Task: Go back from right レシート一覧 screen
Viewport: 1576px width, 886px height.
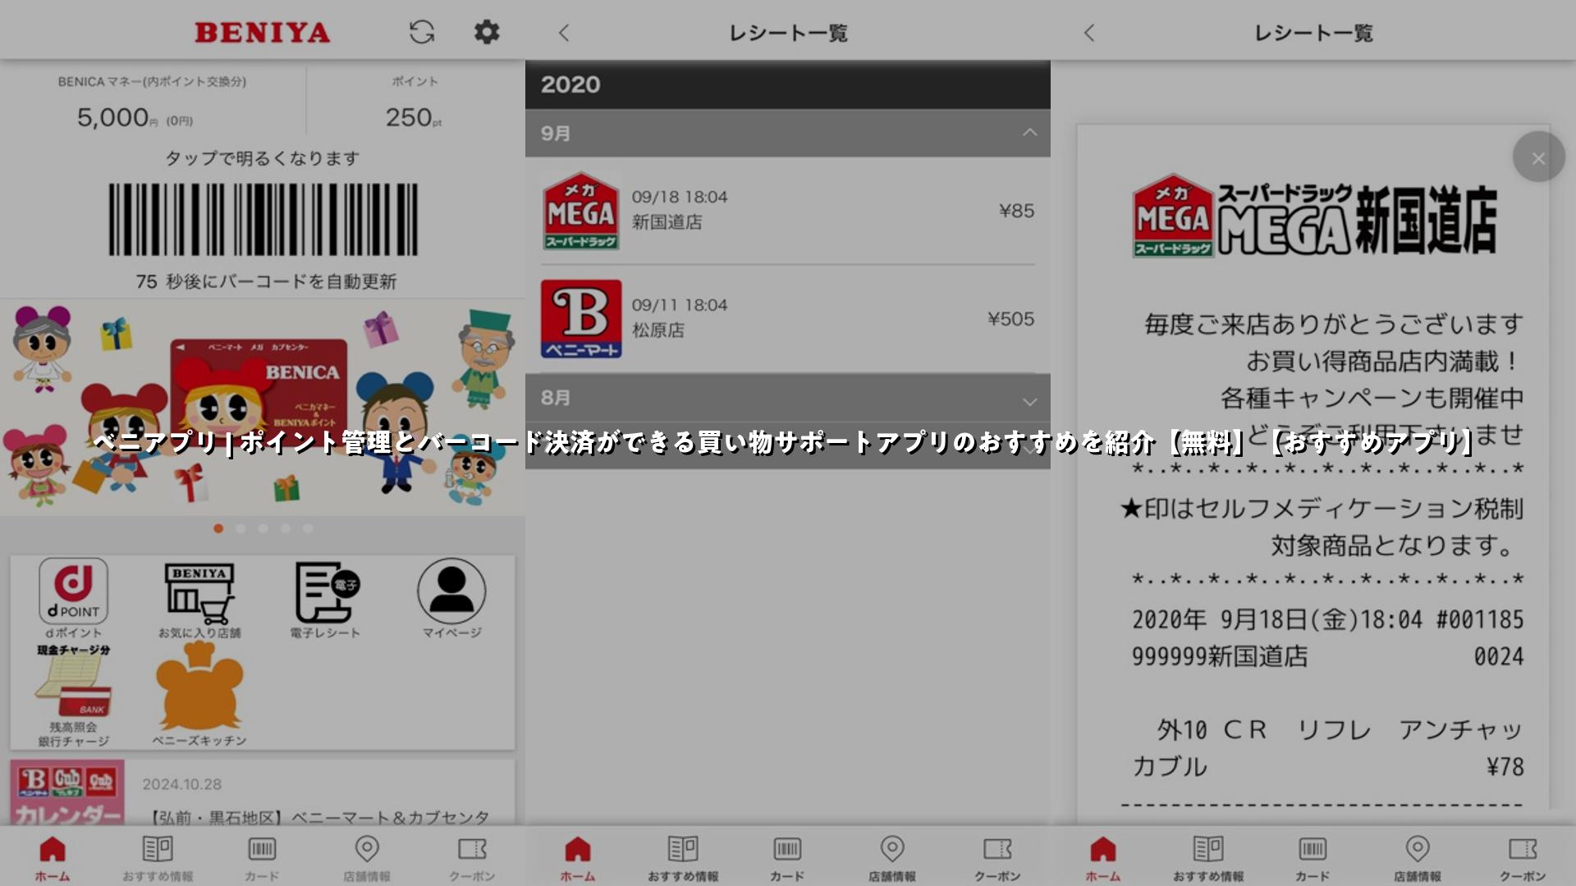Action: click(x=1089, y=33)
